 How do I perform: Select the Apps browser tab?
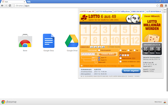[x=13, y=2]
